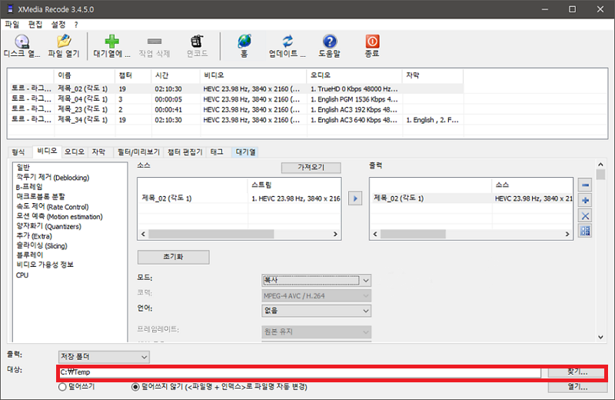Click the red 종료 exit icon
Screen dimensions: 615x400
point(372,42)
